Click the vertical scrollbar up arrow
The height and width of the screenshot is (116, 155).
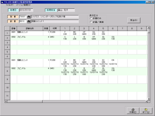pos(149,28)
